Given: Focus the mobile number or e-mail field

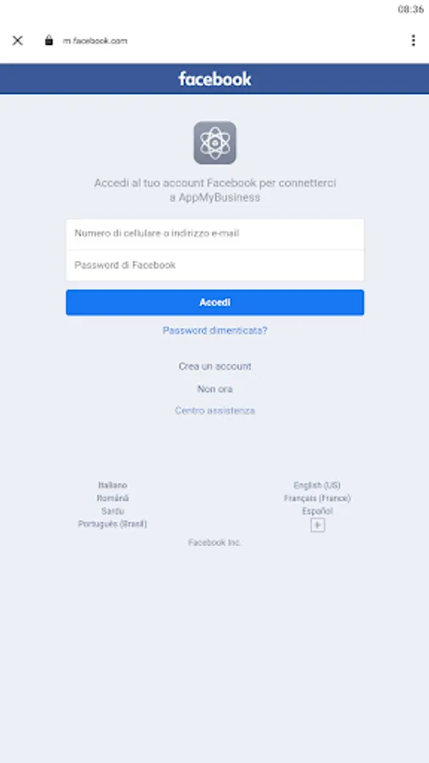Looking at the screenshot, I should coord(215,234).
